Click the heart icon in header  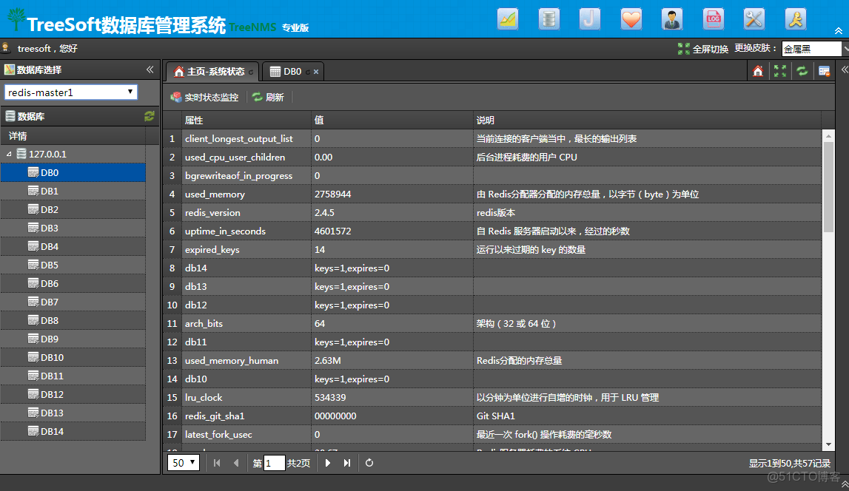631,18
